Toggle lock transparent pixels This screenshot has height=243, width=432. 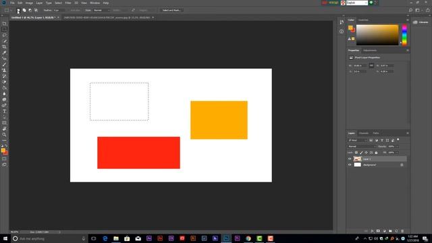356,153
